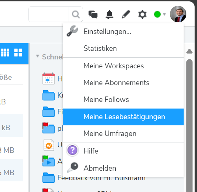The image size is (197, 192).
Task: Click the scrollbar up arrow
Action: tap(189, 51)
